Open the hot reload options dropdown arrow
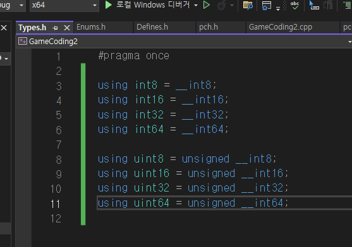Viewport: 352px width, 247px height. point(232,5)
